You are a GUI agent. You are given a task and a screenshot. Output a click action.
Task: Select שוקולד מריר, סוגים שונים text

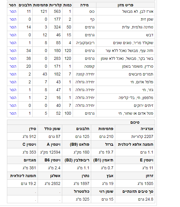[133, 43]
